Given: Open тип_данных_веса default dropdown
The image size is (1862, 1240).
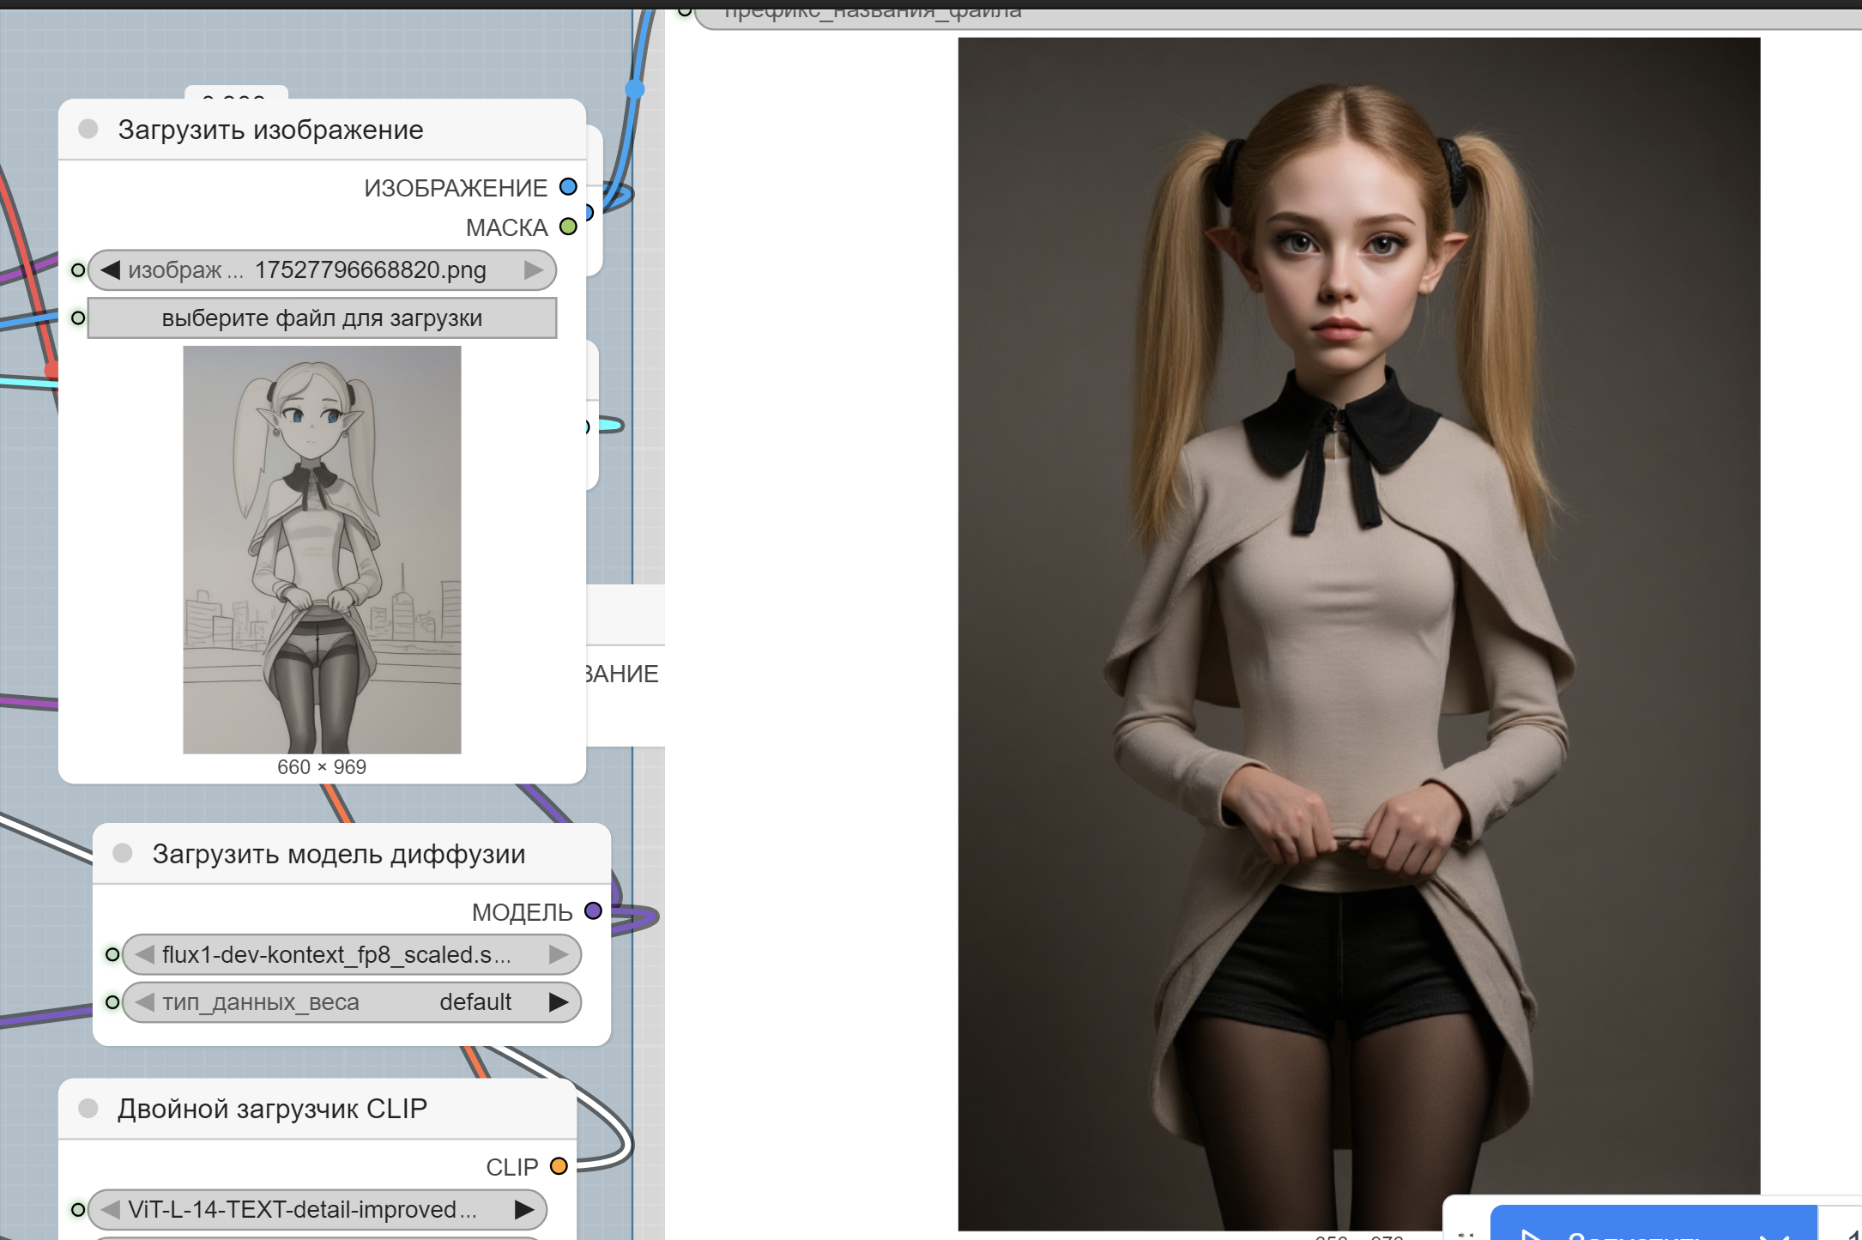Looking at the screenshot, I should tap(352, 1002).
